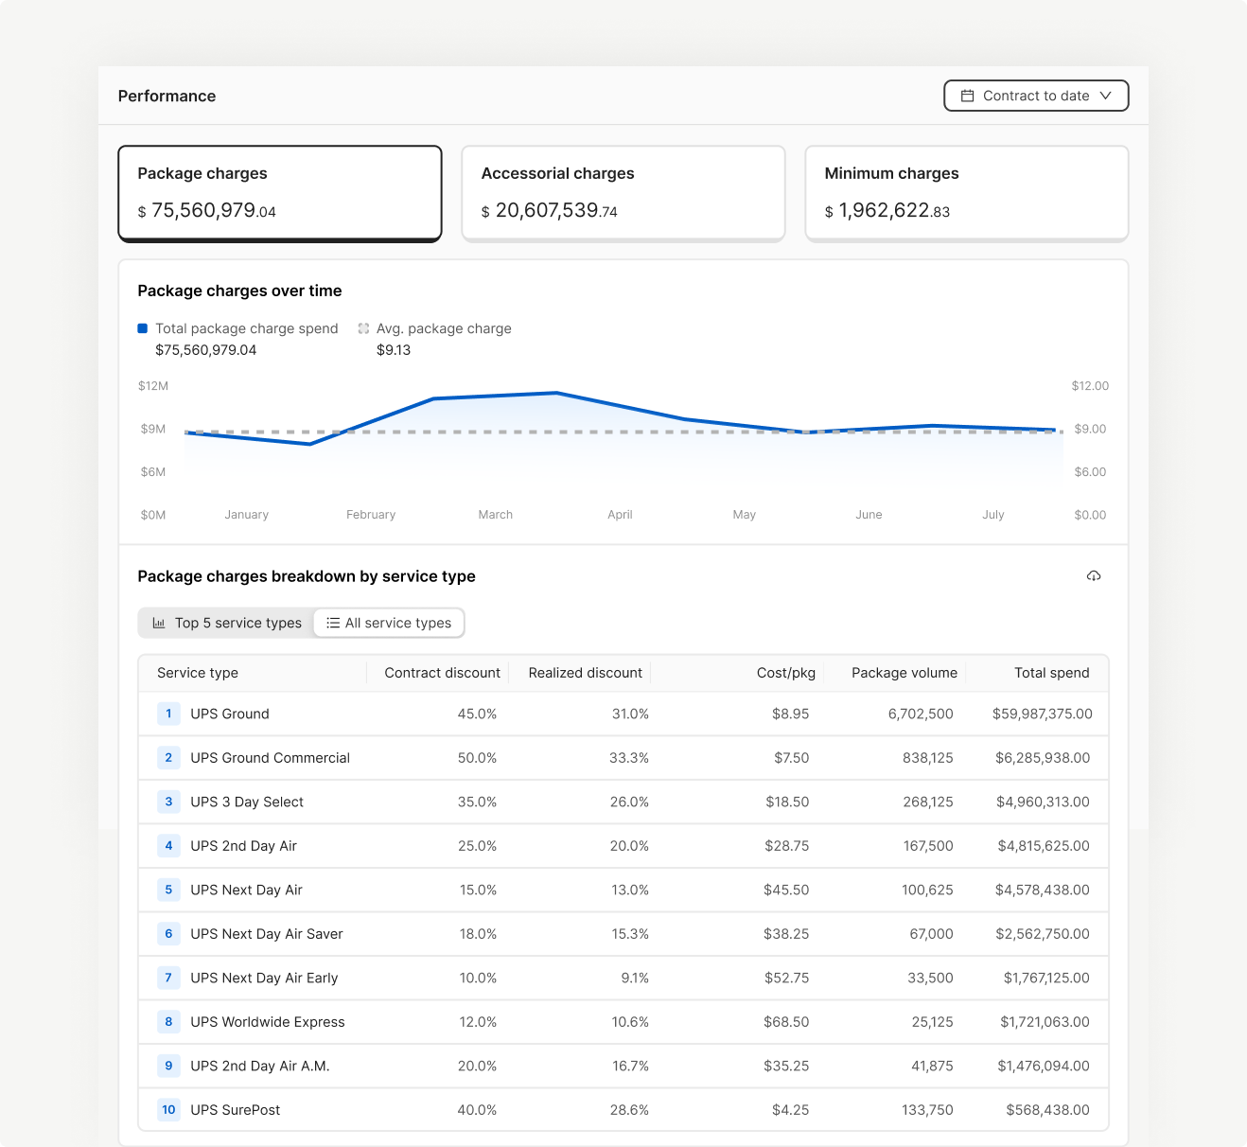Select the UPS Worldwide Express row name
The height and width of the screenshot is (1147, 1247).
(x=268, y=1022)
